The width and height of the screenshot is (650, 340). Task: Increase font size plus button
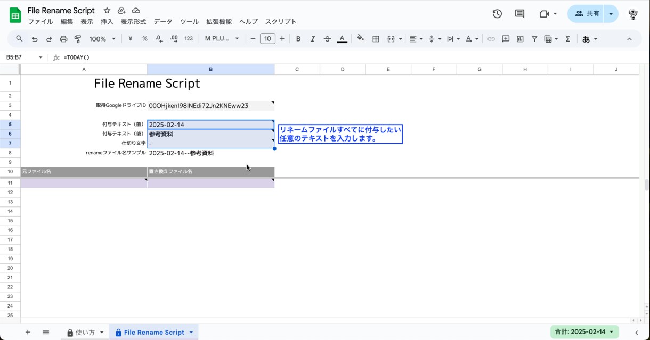click(282, 39)
